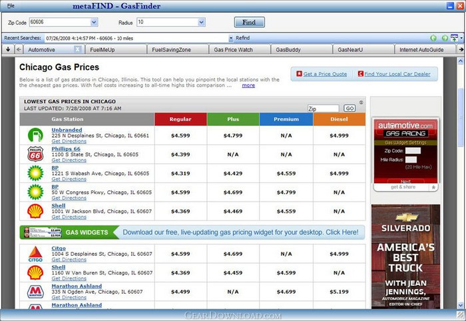This screenshot has height=321, width=466.
Task: Get Directions for 1001 W Jackson Blvd
Action: tap(69, 217)
